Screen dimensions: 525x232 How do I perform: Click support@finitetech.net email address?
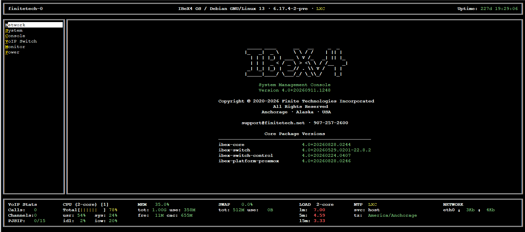(273, 123)
